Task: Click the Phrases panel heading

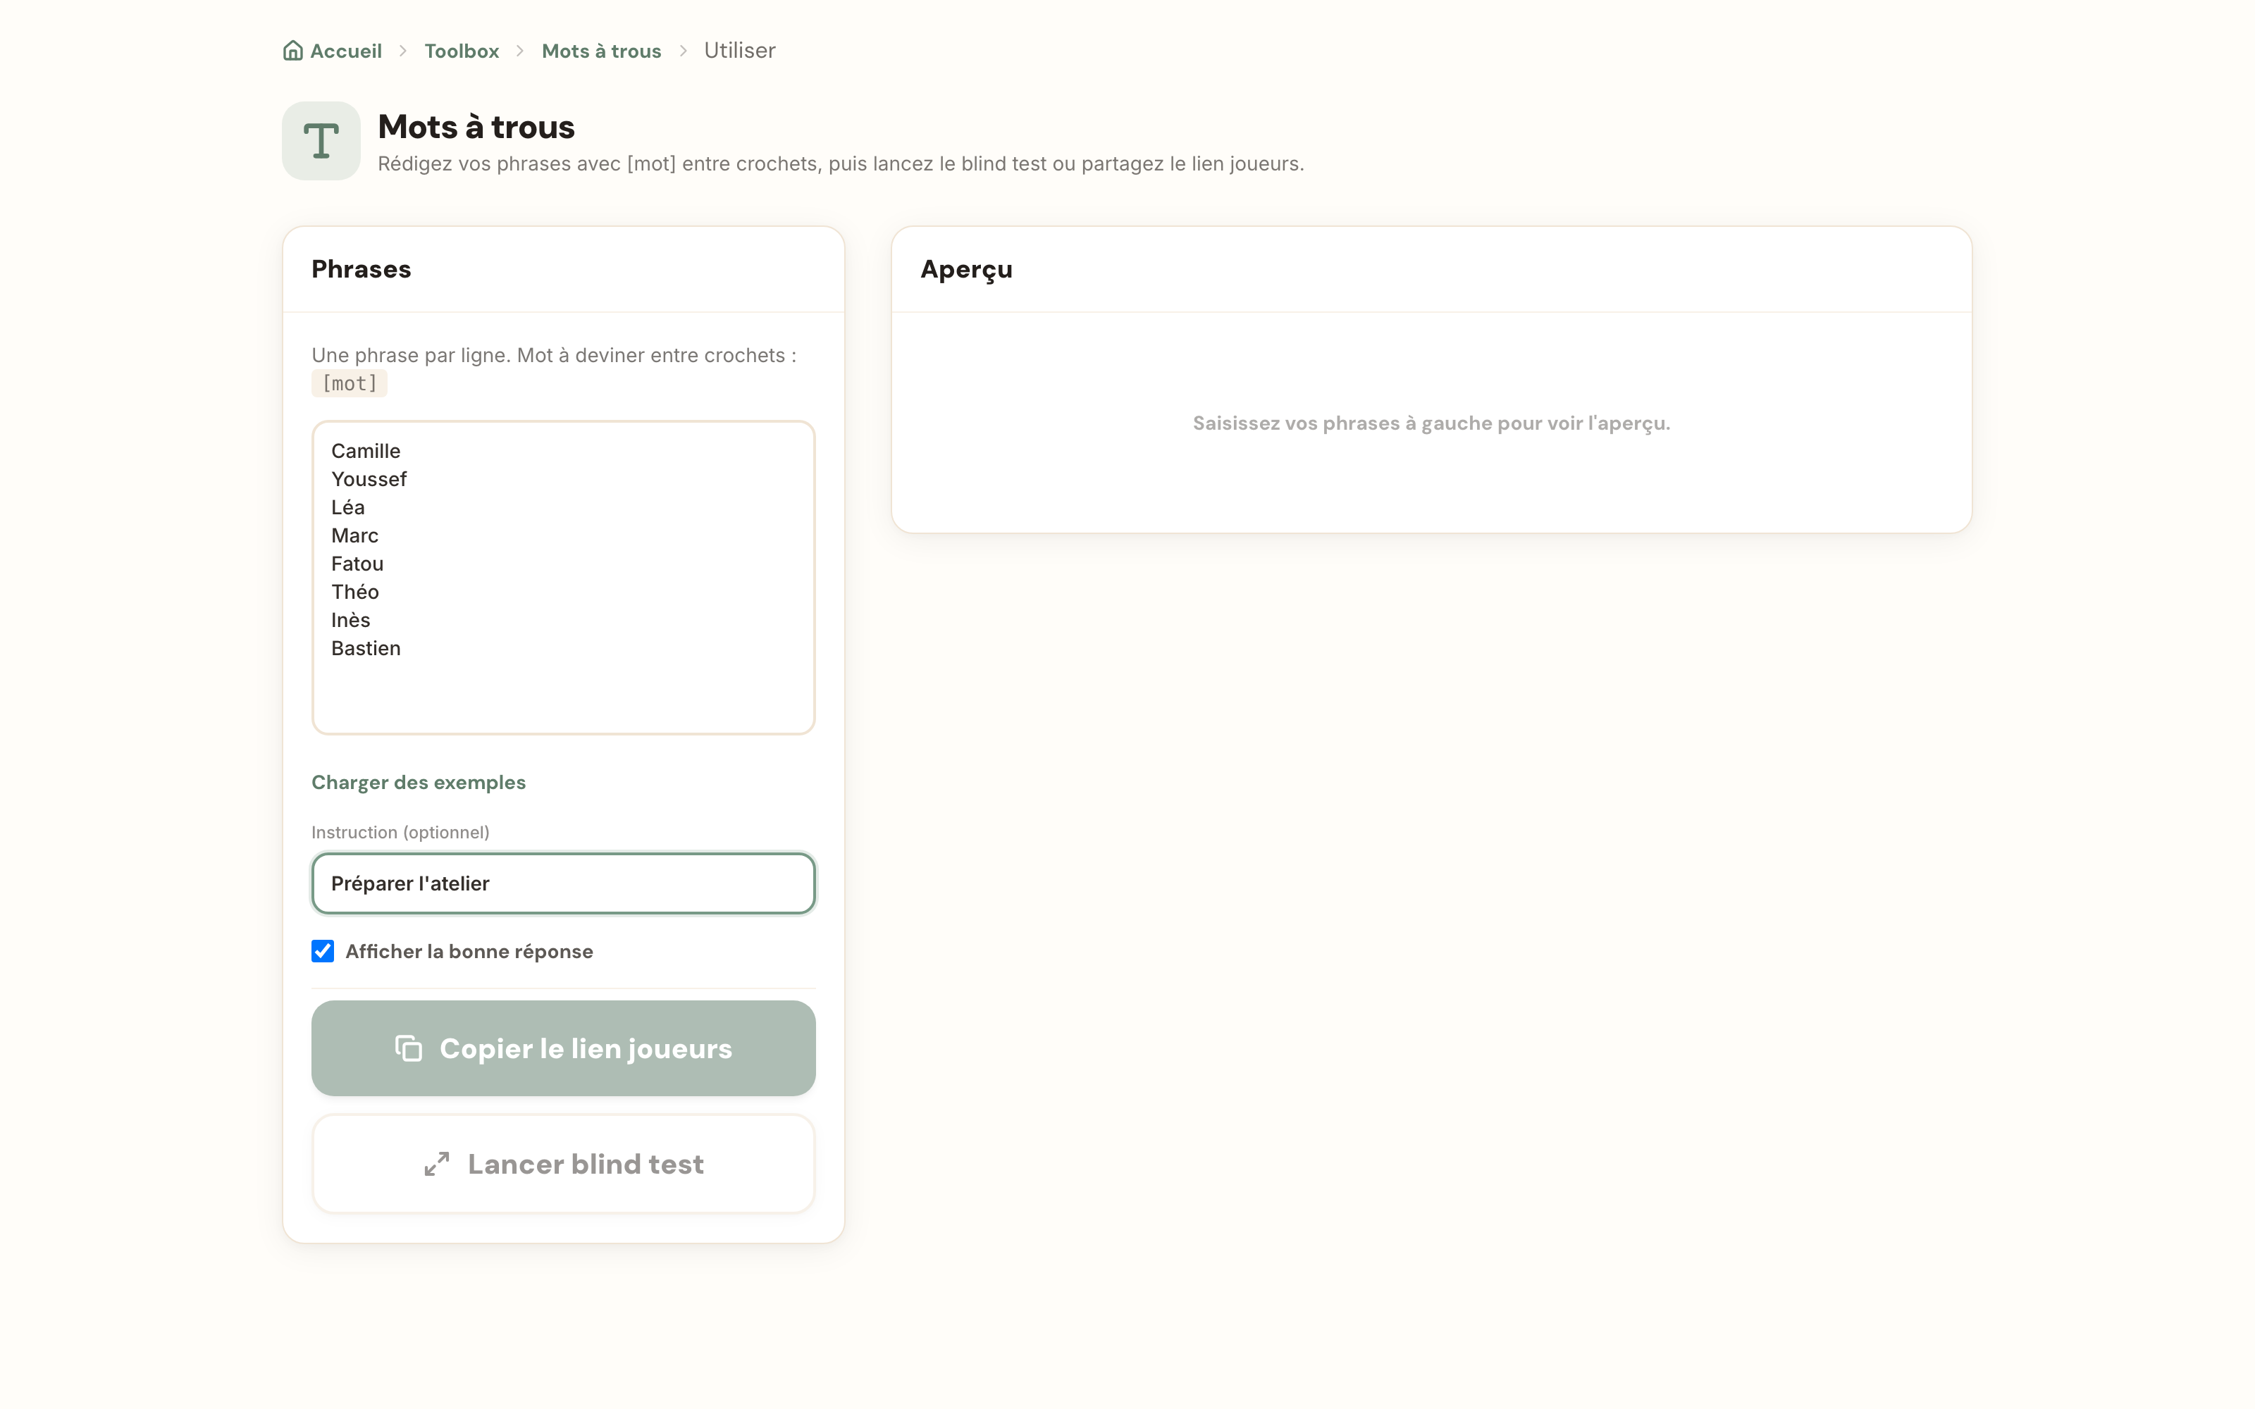Action: tap(361, 269)
